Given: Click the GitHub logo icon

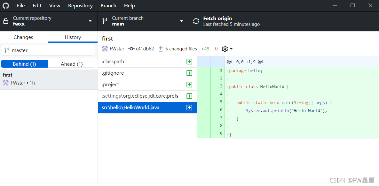Looking at the screenshot, I should click(x=5, y=6).
